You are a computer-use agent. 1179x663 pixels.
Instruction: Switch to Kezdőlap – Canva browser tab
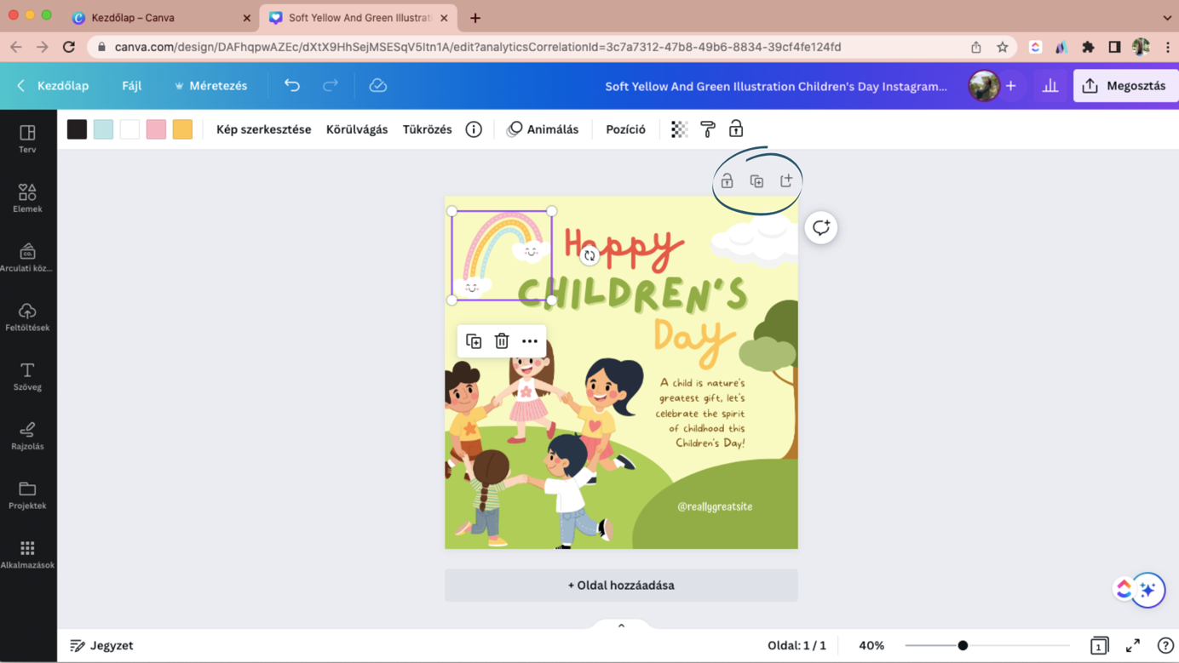click(x=159, y=18)
